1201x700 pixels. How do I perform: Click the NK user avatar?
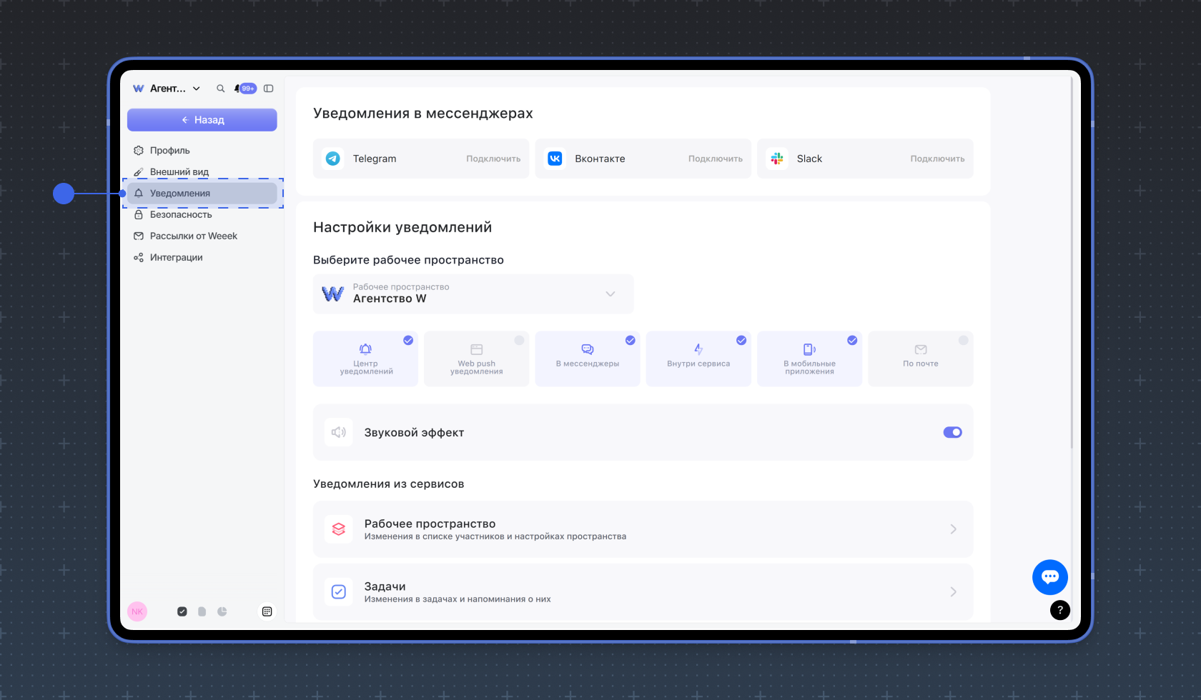137,611
